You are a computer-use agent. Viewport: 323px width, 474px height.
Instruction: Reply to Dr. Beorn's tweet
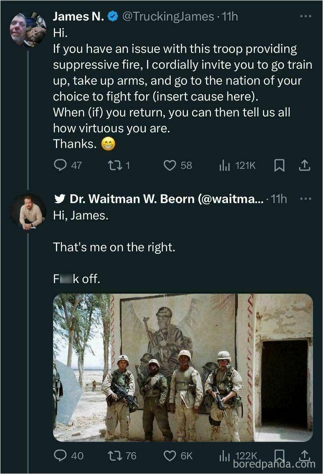(60, 456)
